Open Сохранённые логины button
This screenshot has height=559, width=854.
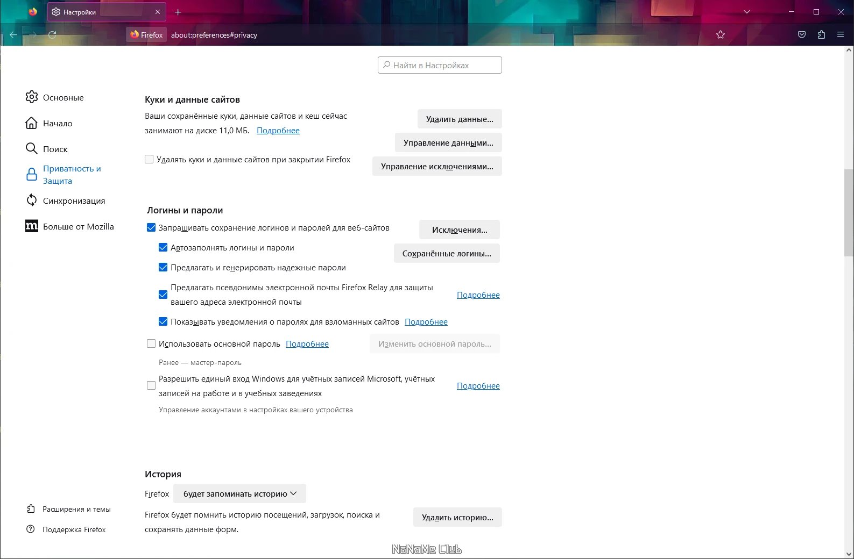coord(447,253)
